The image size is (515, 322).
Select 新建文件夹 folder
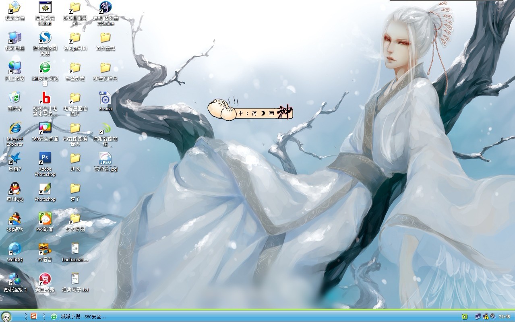click(105, 71)
